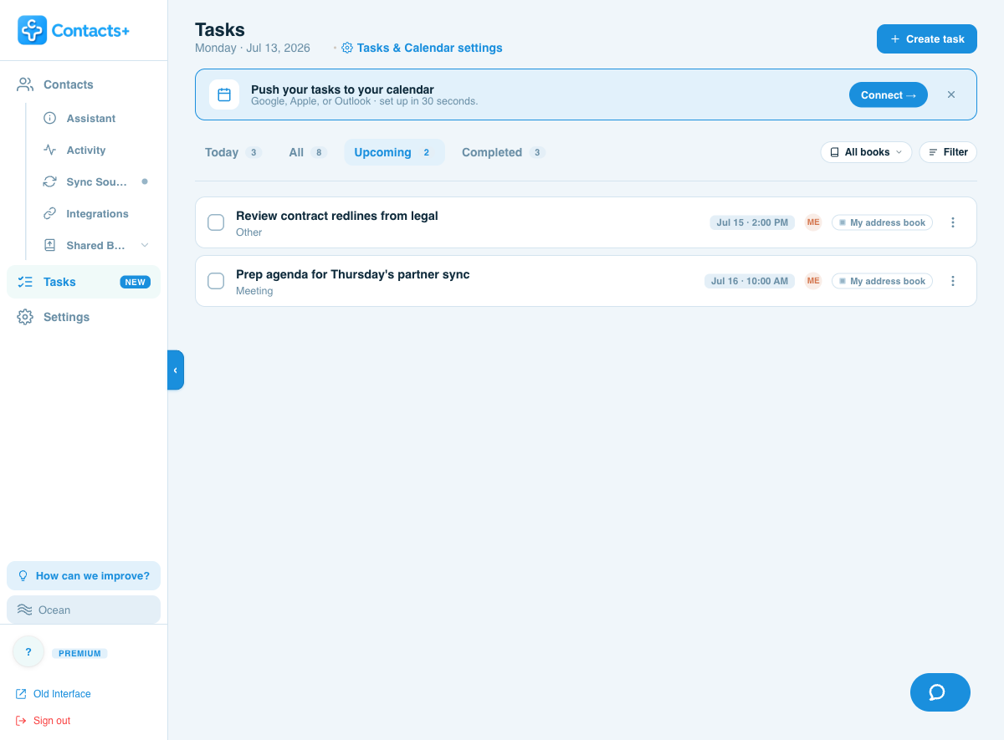Click the NEW badge next to Tasks

tap(136, 282)
